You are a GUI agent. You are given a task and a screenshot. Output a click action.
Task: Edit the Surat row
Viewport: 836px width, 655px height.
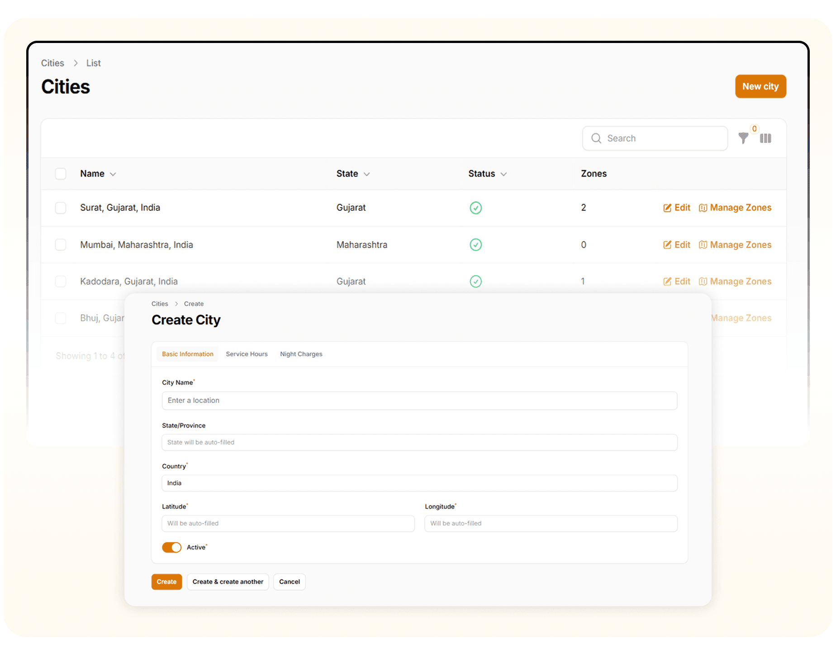tap(677, 208)
